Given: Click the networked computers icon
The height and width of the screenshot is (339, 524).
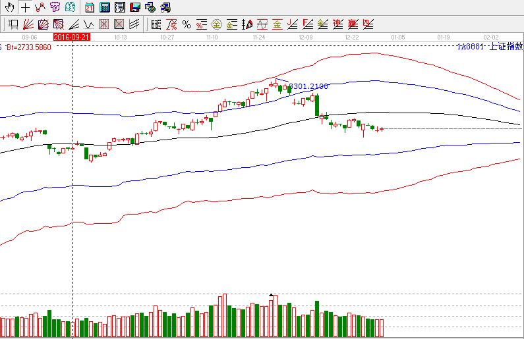Looking at the screenshot, I should [150, 8].
